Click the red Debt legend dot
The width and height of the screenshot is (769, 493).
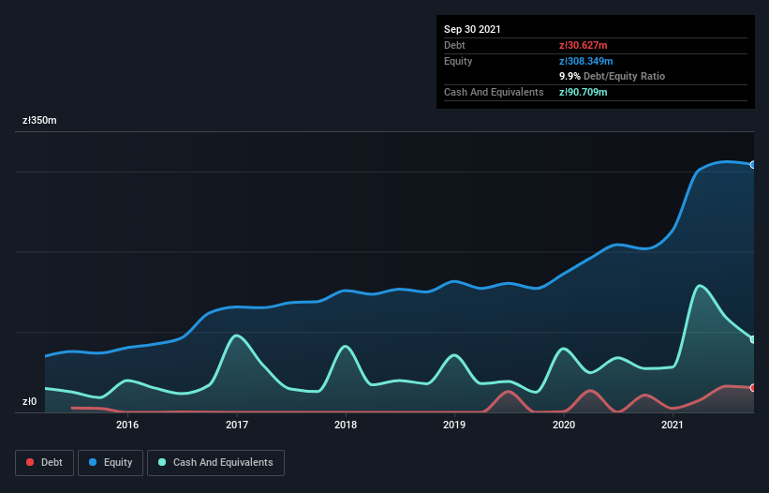pos(30,462)
